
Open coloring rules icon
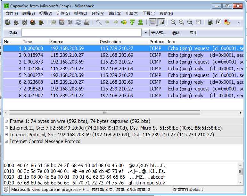[227, 22]
